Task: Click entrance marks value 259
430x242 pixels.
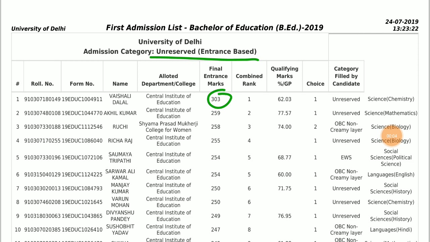Action: click(216, 113)
